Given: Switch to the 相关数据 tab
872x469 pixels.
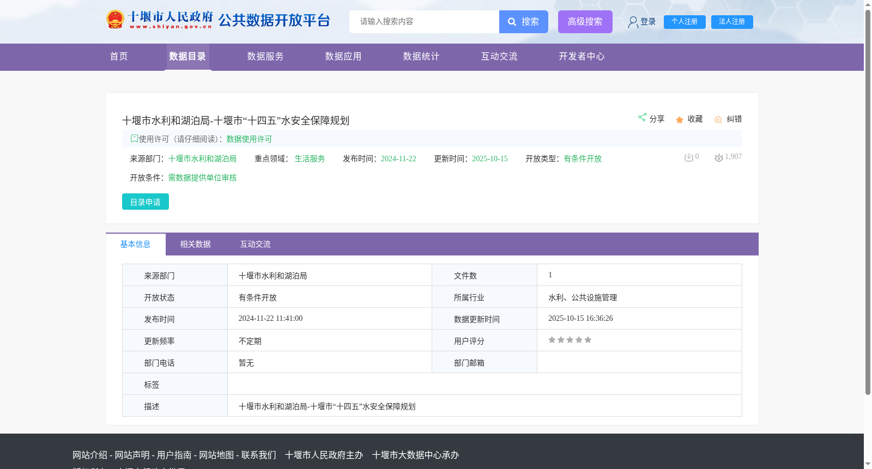Looking at the screenshot, I should pyautogui.click(x=196, y=244).
